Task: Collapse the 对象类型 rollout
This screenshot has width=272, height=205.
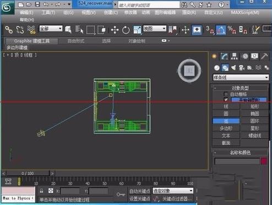Action: pos(240,88)
